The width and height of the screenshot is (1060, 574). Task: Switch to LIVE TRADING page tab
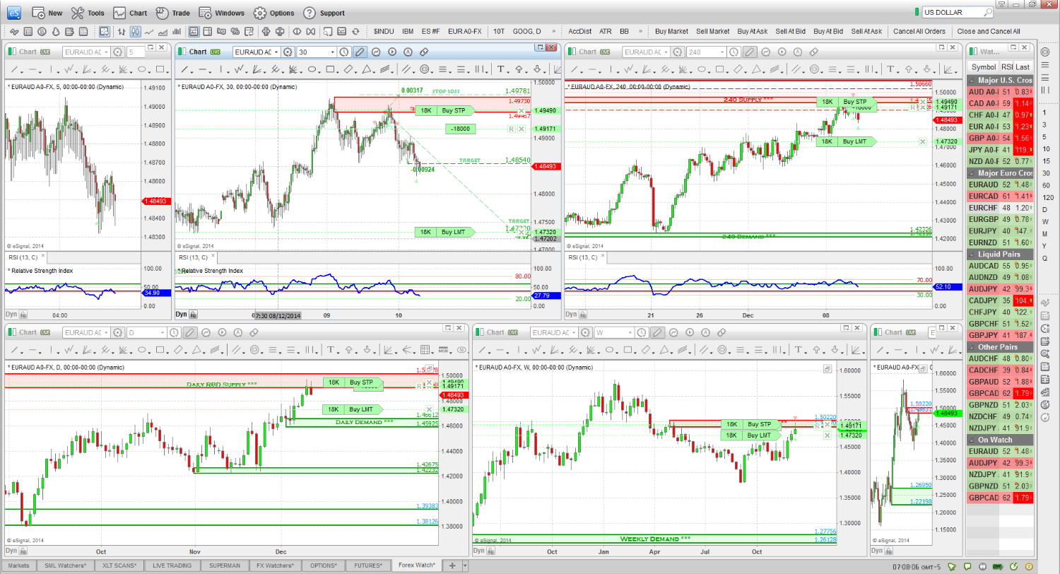pos(171,566)
